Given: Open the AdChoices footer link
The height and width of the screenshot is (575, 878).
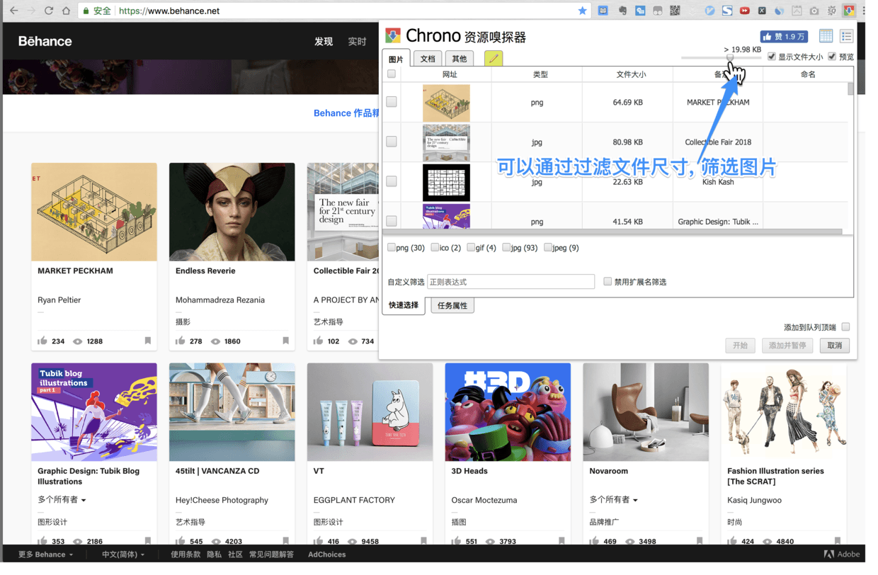Looking at the screenshot, I should click(x=327, y=554).
